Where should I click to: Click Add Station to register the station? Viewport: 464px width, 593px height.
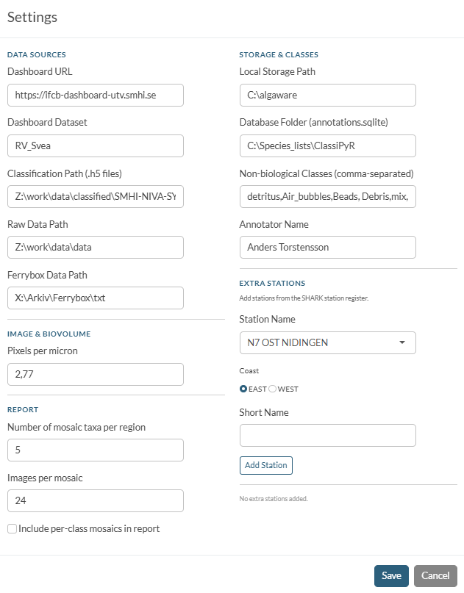(265, 465)
